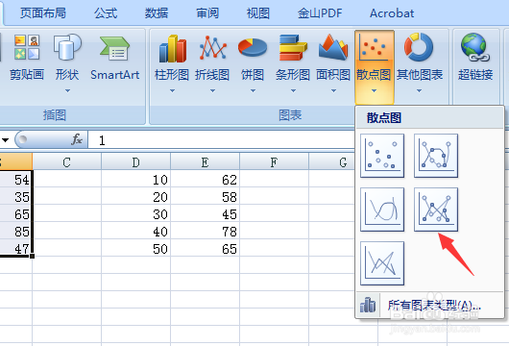Screen dimensions: 509x346
Task: Select cell containing 85
Action: (x=16, y=232)
